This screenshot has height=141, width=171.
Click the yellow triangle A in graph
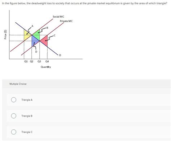[x=27, y=35]
